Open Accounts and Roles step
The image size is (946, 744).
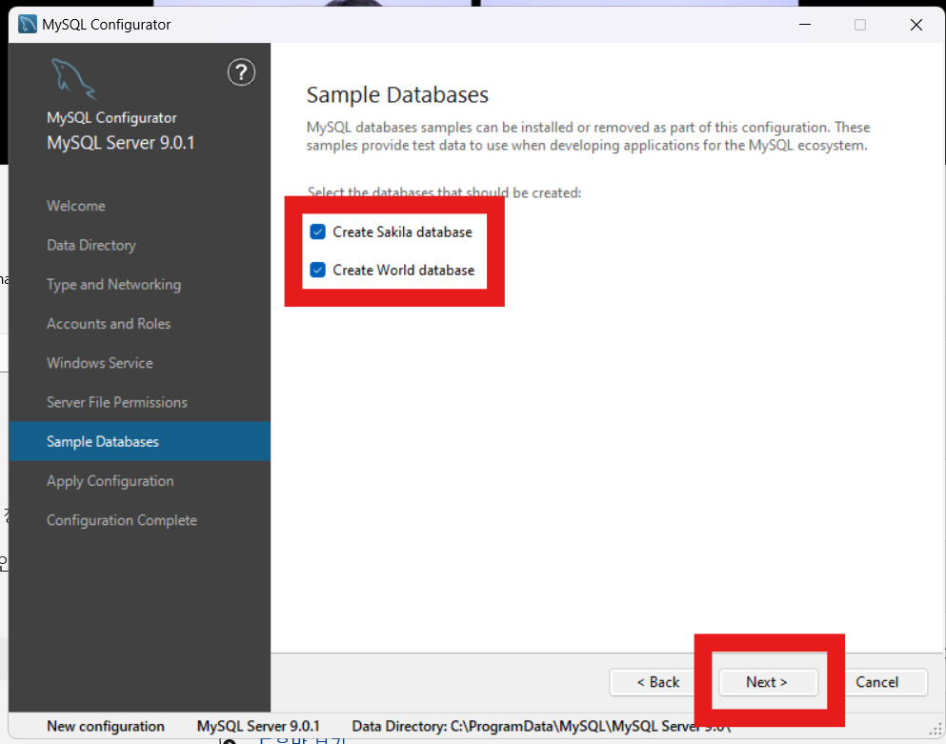pyautogui.click(x=109, y=324)
